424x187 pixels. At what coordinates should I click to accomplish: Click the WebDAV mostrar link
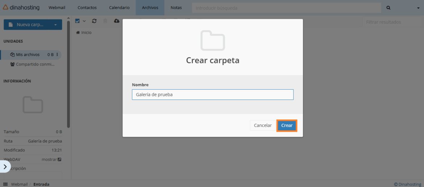[51, 160]
